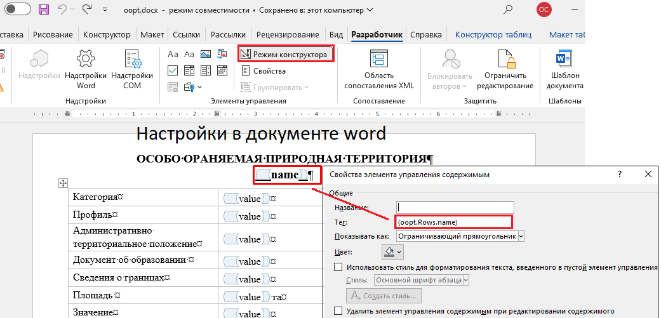Check 'Использовать стиль для форматирования текста' box
The image size is (661, 318).
pos(338,267)
